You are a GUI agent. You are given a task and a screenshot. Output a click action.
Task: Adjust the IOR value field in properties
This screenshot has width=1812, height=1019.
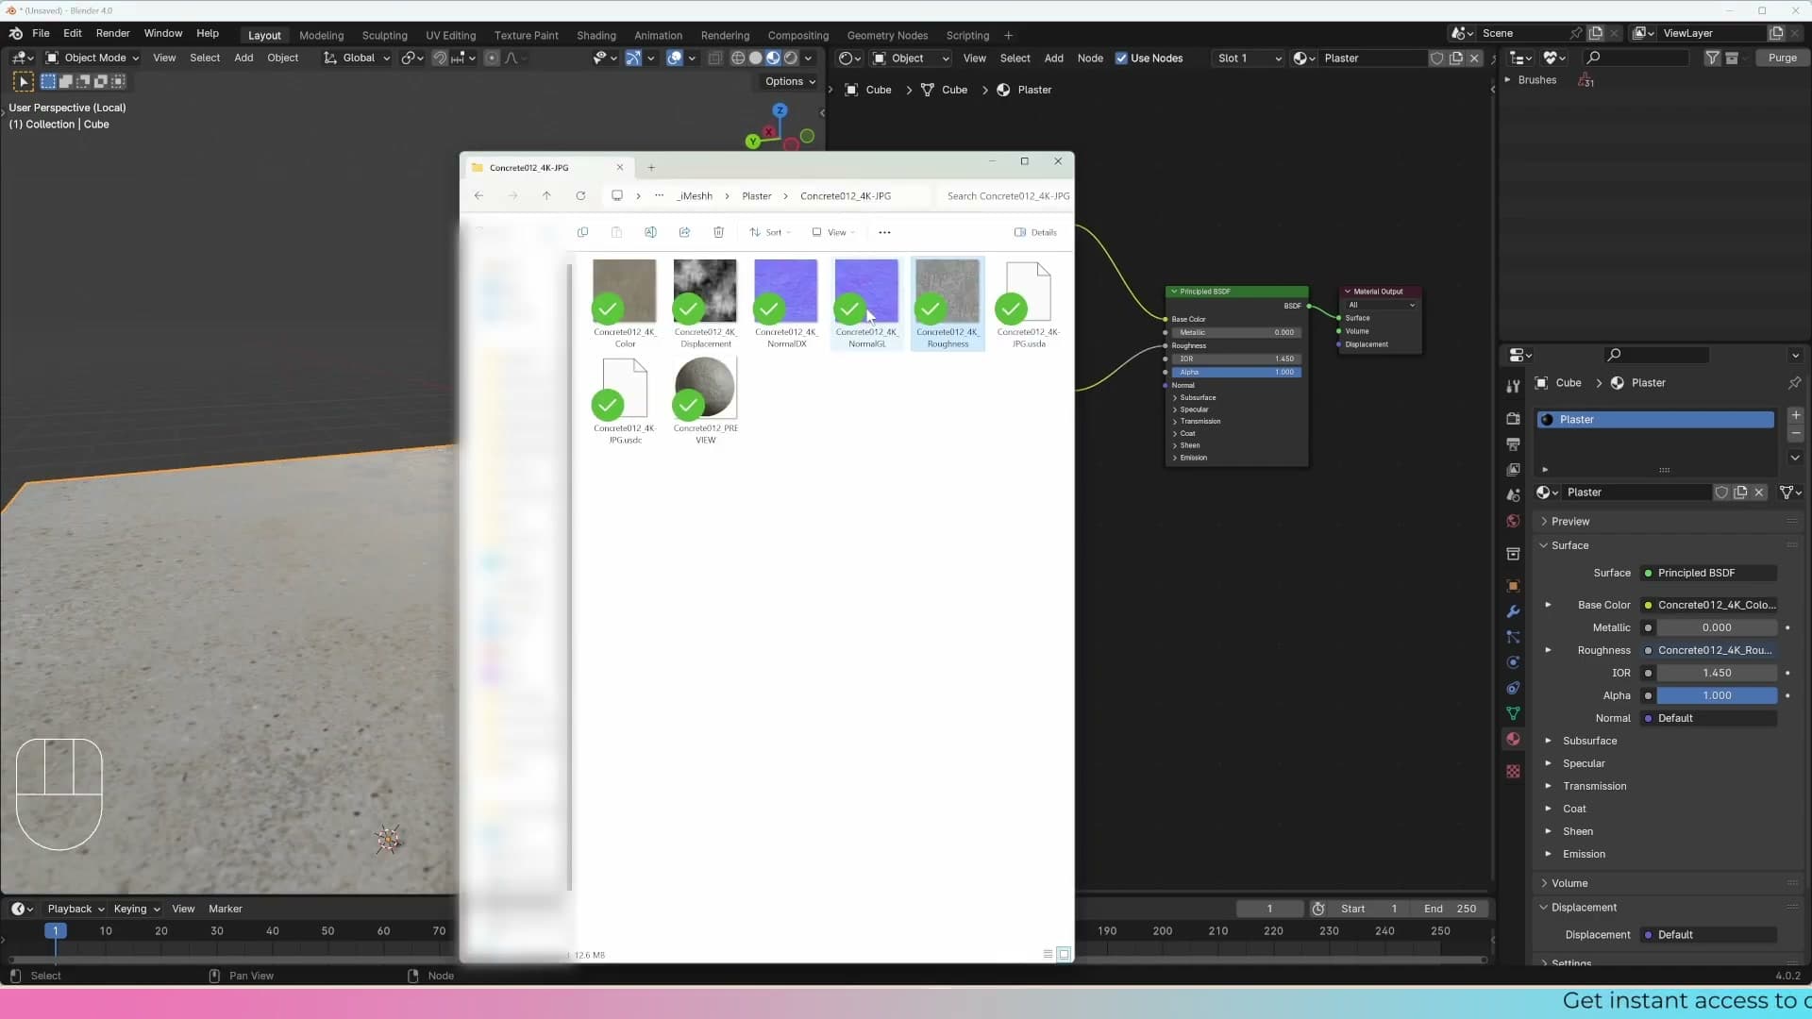[1717, 673]
